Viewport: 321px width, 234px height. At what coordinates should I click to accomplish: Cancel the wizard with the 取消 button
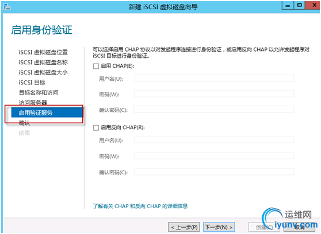[x=299, y=227]
